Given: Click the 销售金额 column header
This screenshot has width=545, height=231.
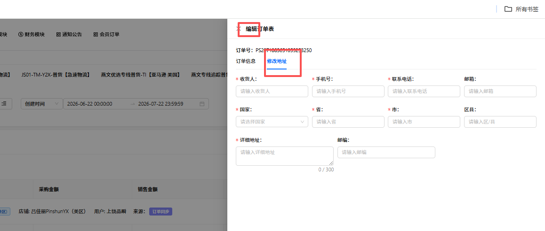Looking at the screenshot, I should pyautogui.click(x=148, y=189).
